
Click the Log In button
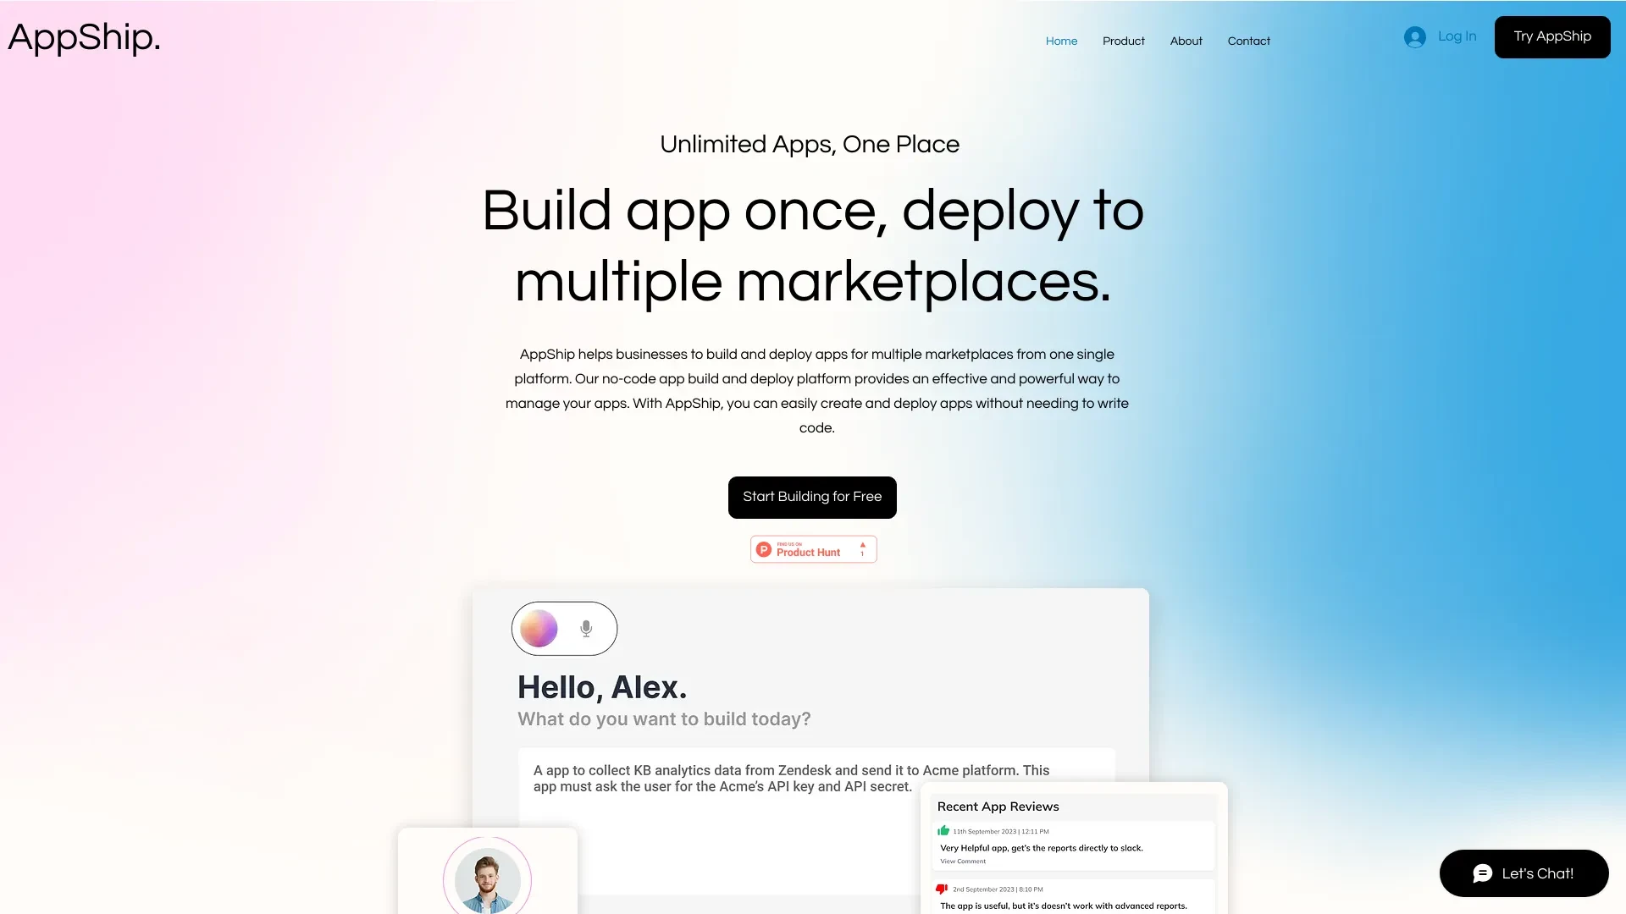1440,37
